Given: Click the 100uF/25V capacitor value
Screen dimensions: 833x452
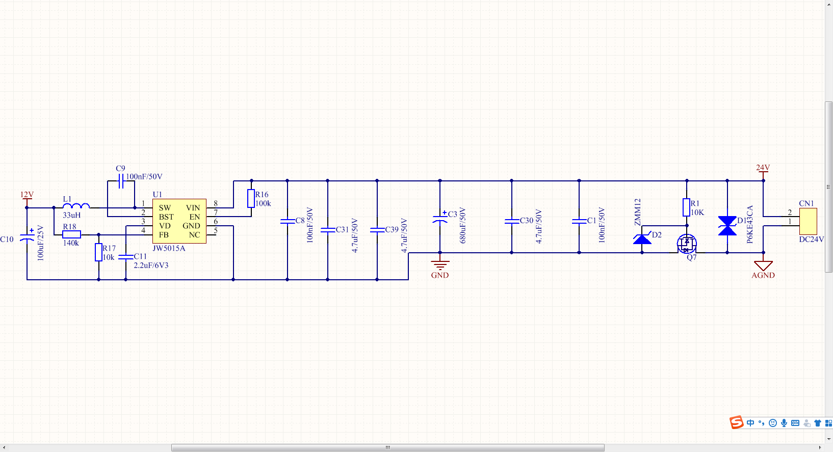Looking at the screenshot, I should (41, 243).
